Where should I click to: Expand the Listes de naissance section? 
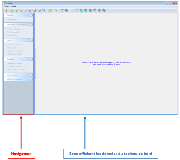(x=31, y=79)
